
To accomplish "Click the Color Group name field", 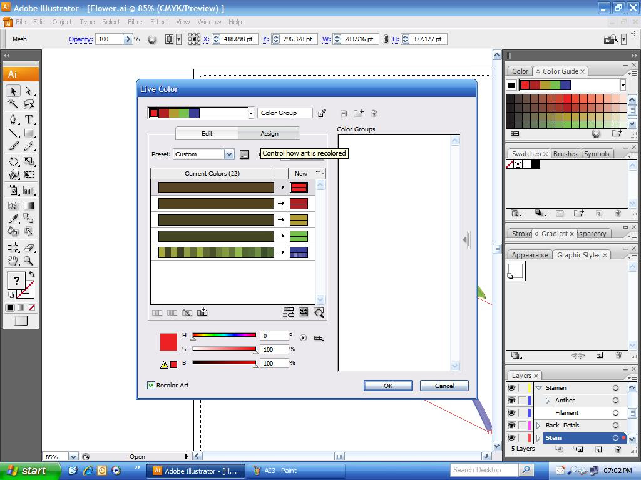I will [x=285, y=113].
